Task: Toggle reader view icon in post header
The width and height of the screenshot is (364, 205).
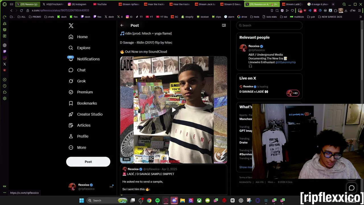Action: coord(224,25)
